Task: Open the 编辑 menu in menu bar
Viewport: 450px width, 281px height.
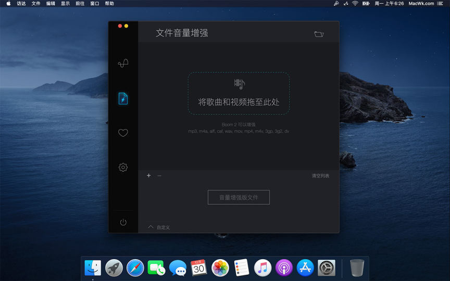Action: (51, 4)
